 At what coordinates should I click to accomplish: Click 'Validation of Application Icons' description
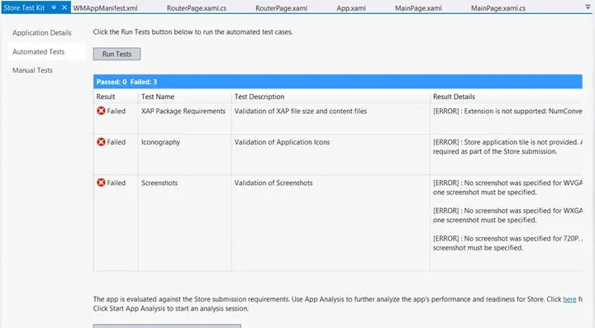coord(282,142)
